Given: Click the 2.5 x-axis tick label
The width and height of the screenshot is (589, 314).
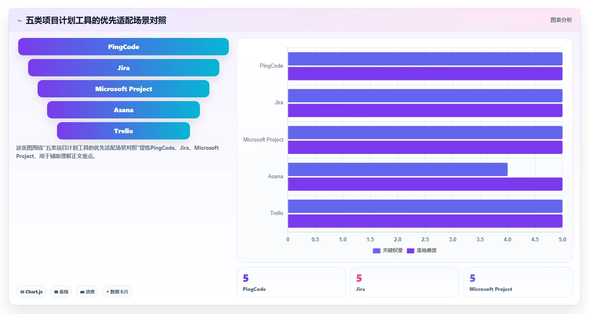Looking at the screenshot, I should (425, 240).
